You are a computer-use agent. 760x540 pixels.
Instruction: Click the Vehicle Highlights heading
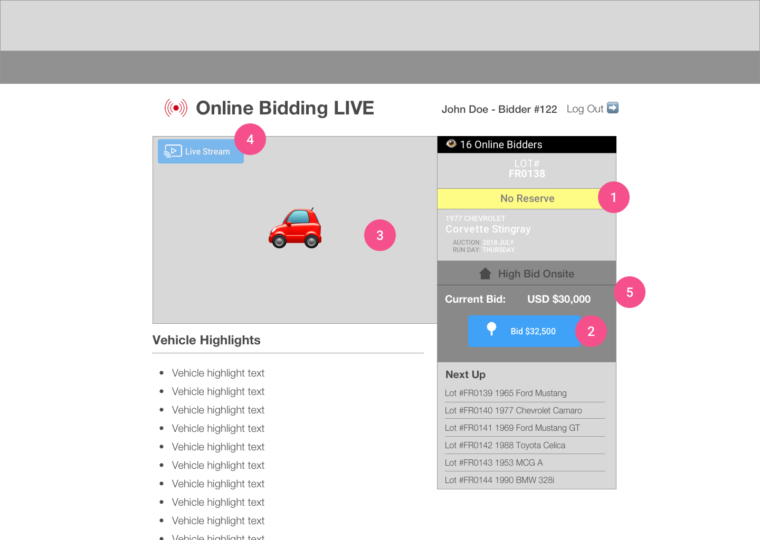[x=206, y=340]
